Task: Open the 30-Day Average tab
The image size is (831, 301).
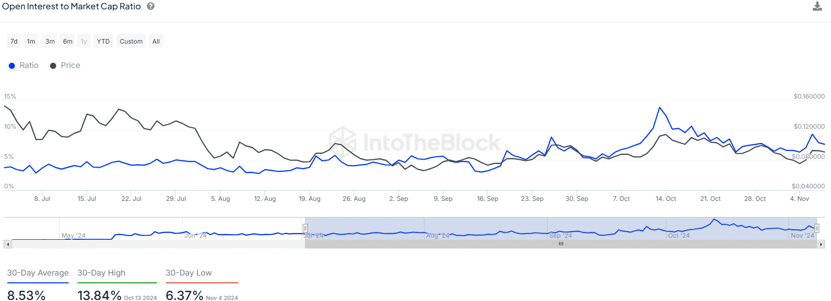Action: coord(38,273)
